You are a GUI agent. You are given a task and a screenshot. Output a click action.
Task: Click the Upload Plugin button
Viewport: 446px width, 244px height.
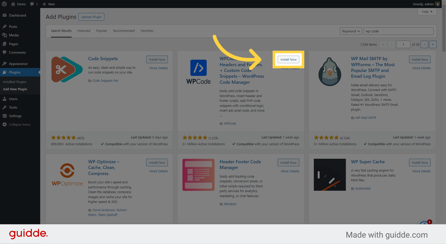[x=91, y=17]
